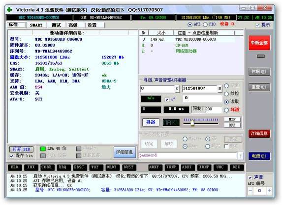This screenshot has height=205, width=282.
Task: Click the green LBA 48 位 indicator light
Action: (x=43, y=149)
